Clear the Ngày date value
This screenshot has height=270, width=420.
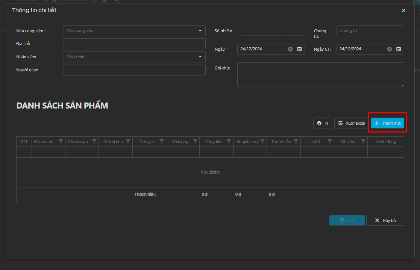pos(290,49)
